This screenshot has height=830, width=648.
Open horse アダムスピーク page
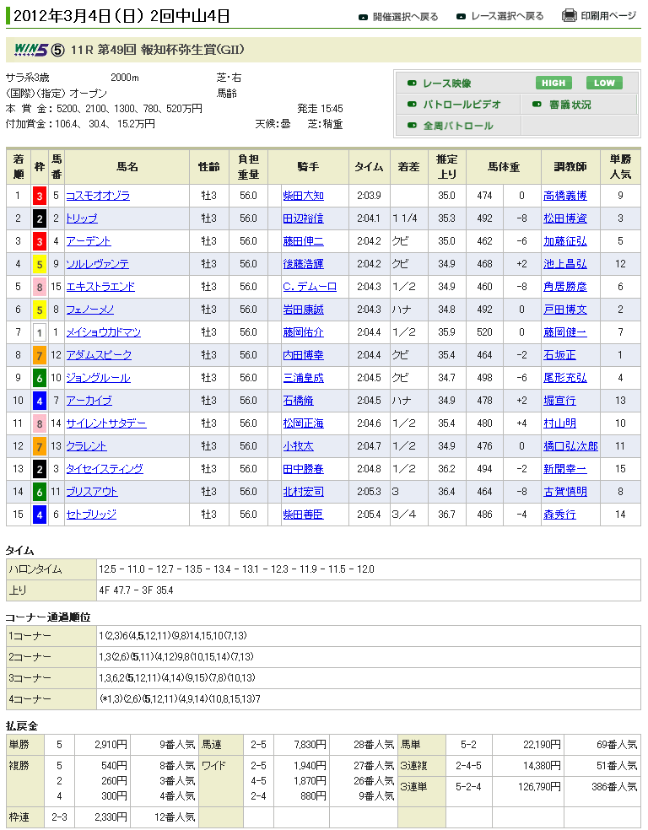point(99,355)
